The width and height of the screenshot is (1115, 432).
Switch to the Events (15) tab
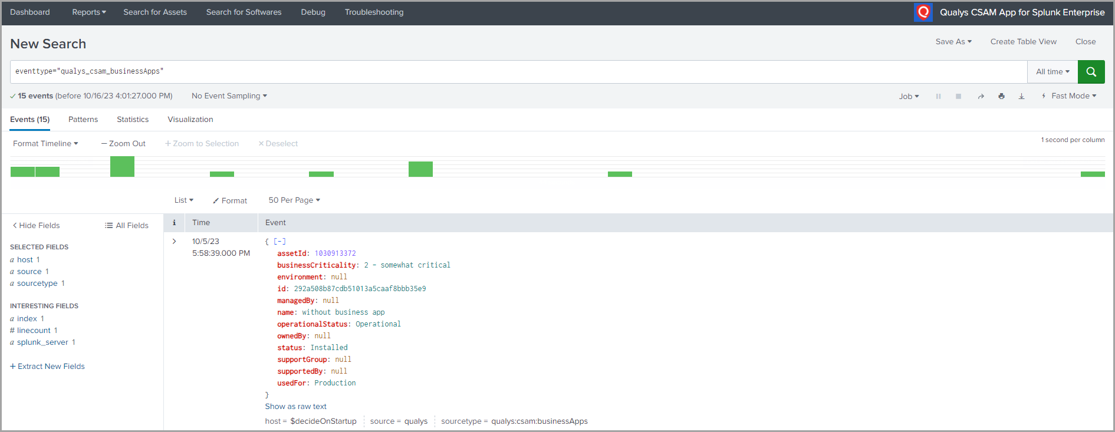click(29, 119)
